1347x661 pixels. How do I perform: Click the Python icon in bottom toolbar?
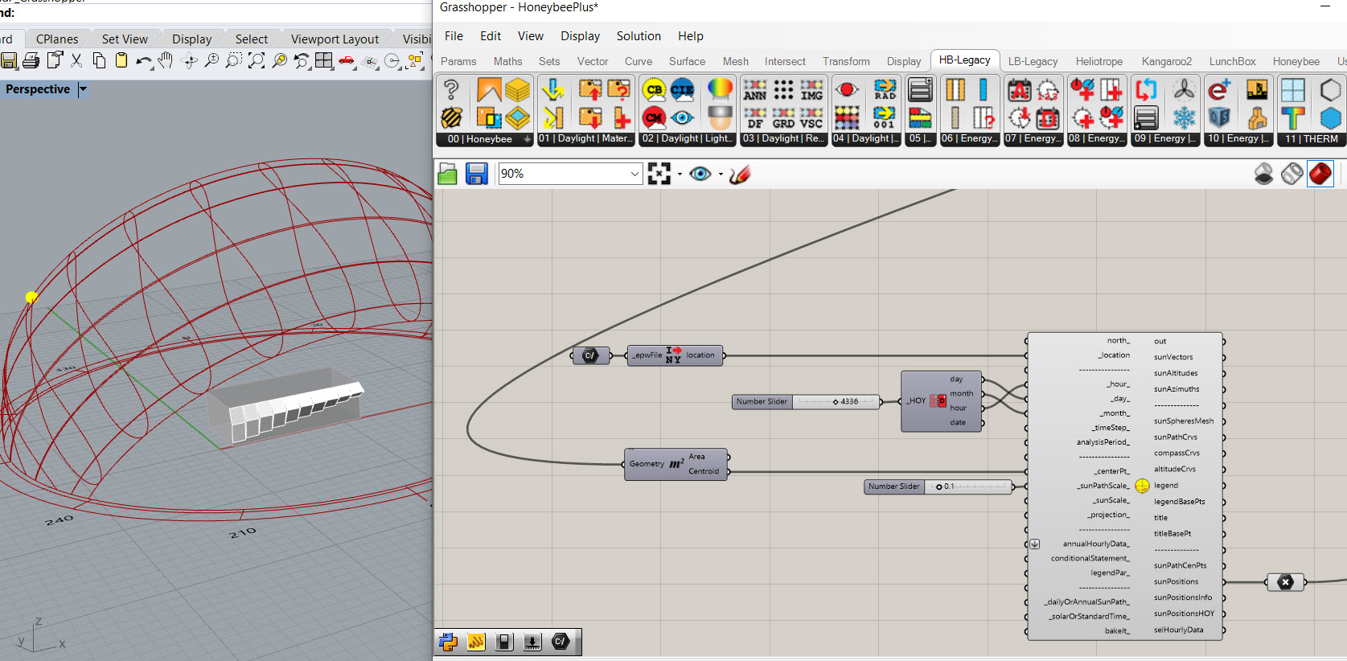[x=449, y=642]
